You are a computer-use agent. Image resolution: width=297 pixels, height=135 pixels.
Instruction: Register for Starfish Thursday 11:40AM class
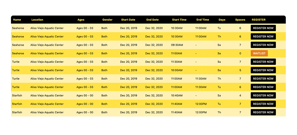click(x=263, y=112)
